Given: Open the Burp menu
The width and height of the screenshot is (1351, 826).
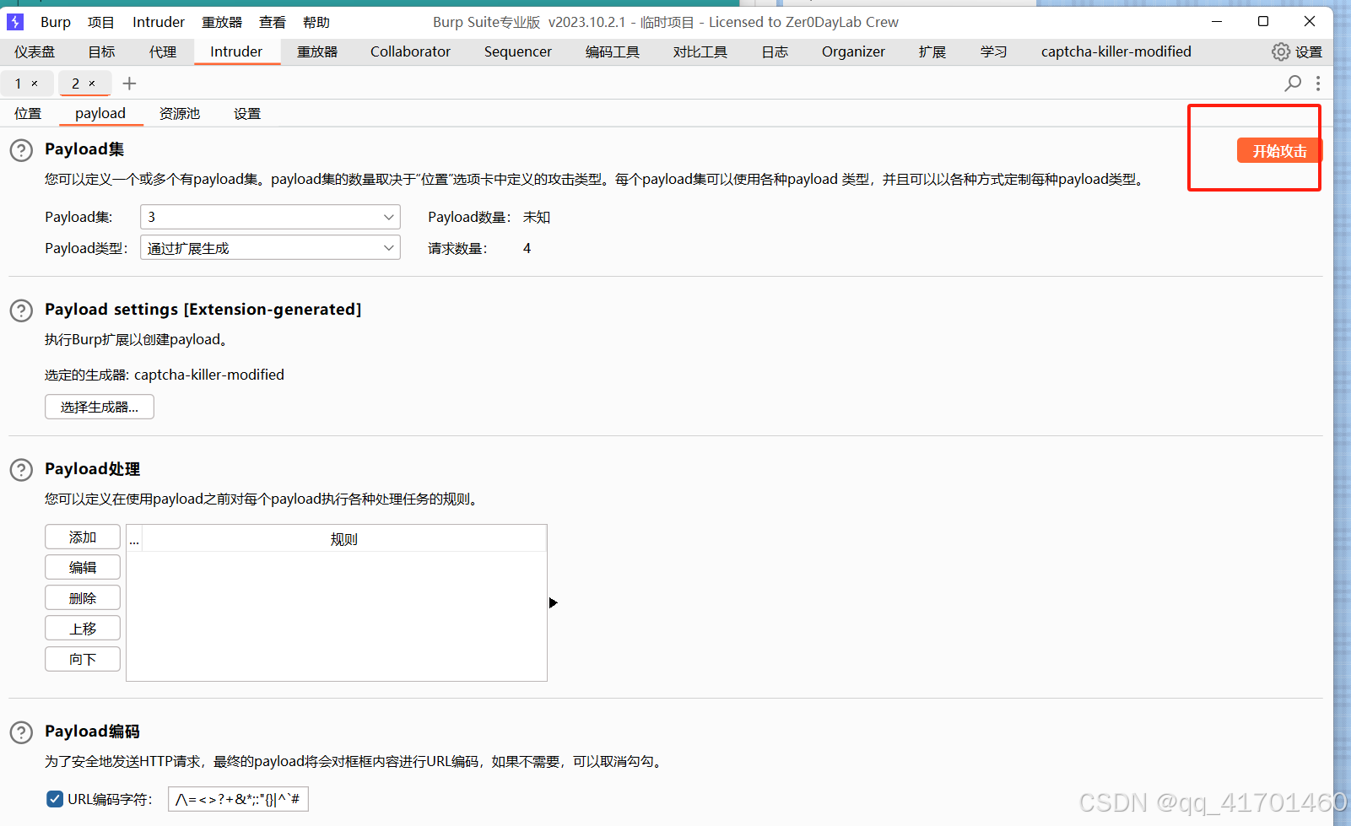Looking at the screenshot, I should (56, 22).
